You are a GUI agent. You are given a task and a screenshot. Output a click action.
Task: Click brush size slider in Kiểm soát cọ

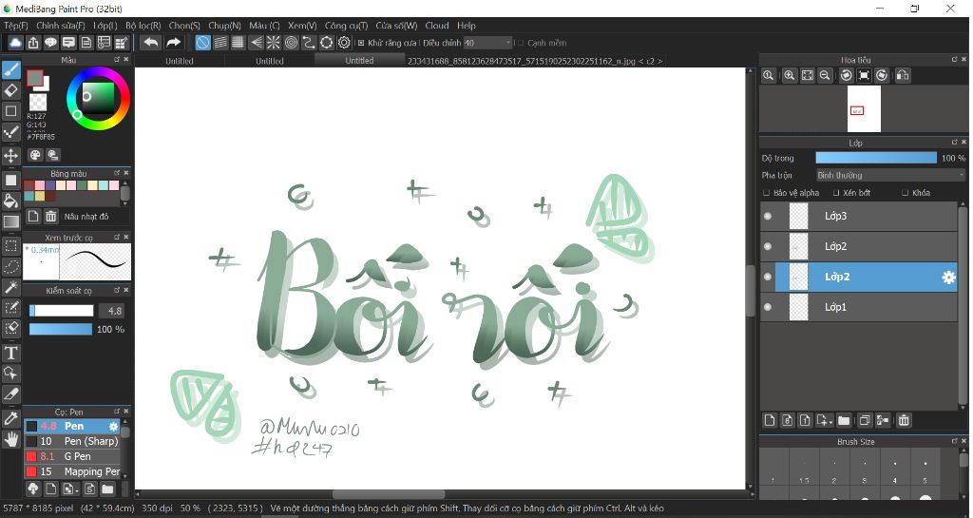click(x=62, y=311)
